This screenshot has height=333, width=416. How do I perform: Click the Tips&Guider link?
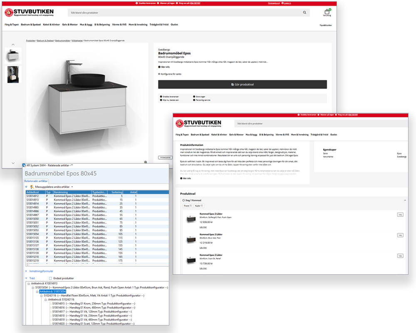326,25
